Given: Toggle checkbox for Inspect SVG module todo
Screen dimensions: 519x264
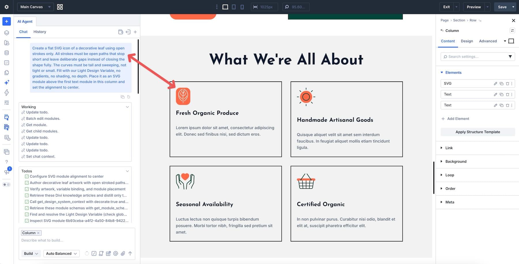Looking at the screenshot, I should click(27, 221).
